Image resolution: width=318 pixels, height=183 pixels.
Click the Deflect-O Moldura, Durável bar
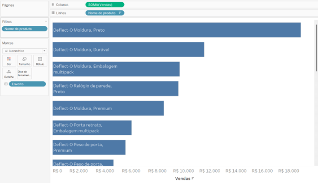[x=128, y=50]
